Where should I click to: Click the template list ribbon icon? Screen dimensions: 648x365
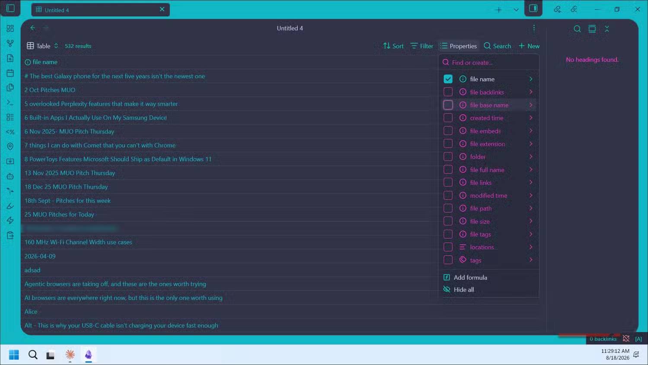[10, 117]
